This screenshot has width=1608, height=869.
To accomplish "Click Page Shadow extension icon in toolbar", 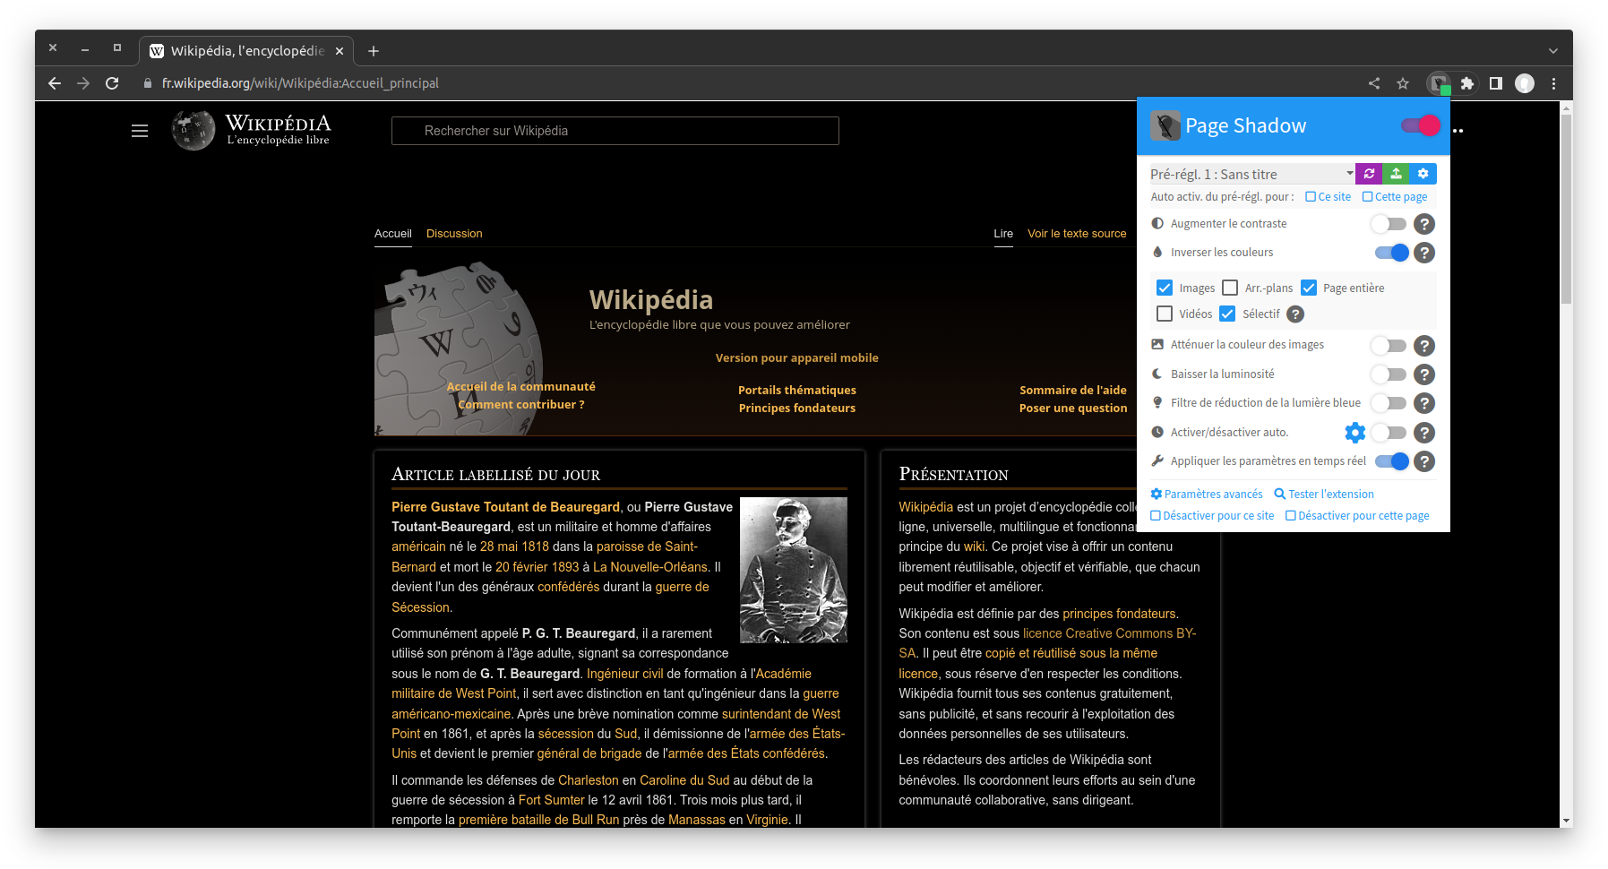I will pyautogui.click(x=1439, y=83).
